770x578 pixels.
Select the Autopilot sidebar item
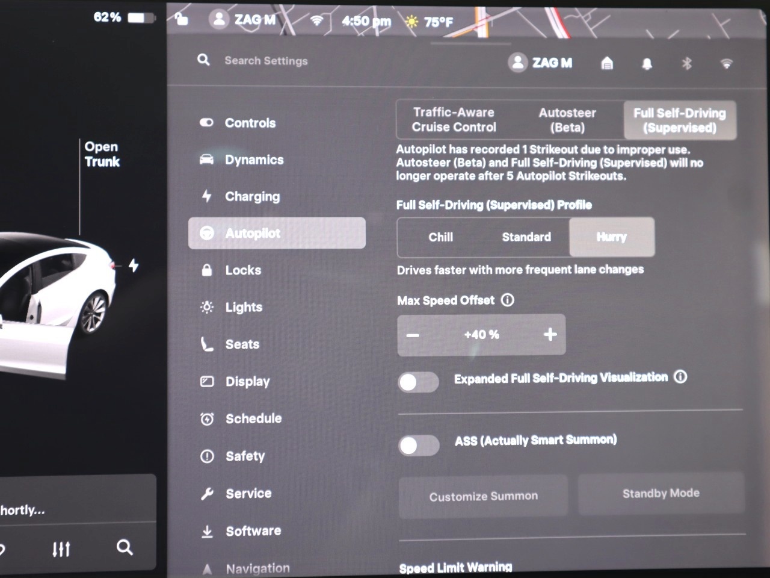click(x=277, y=233)
